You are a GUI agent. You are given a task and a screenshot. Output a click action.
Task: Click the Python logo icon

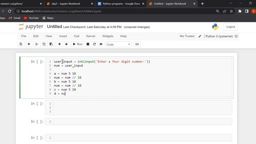215,27
